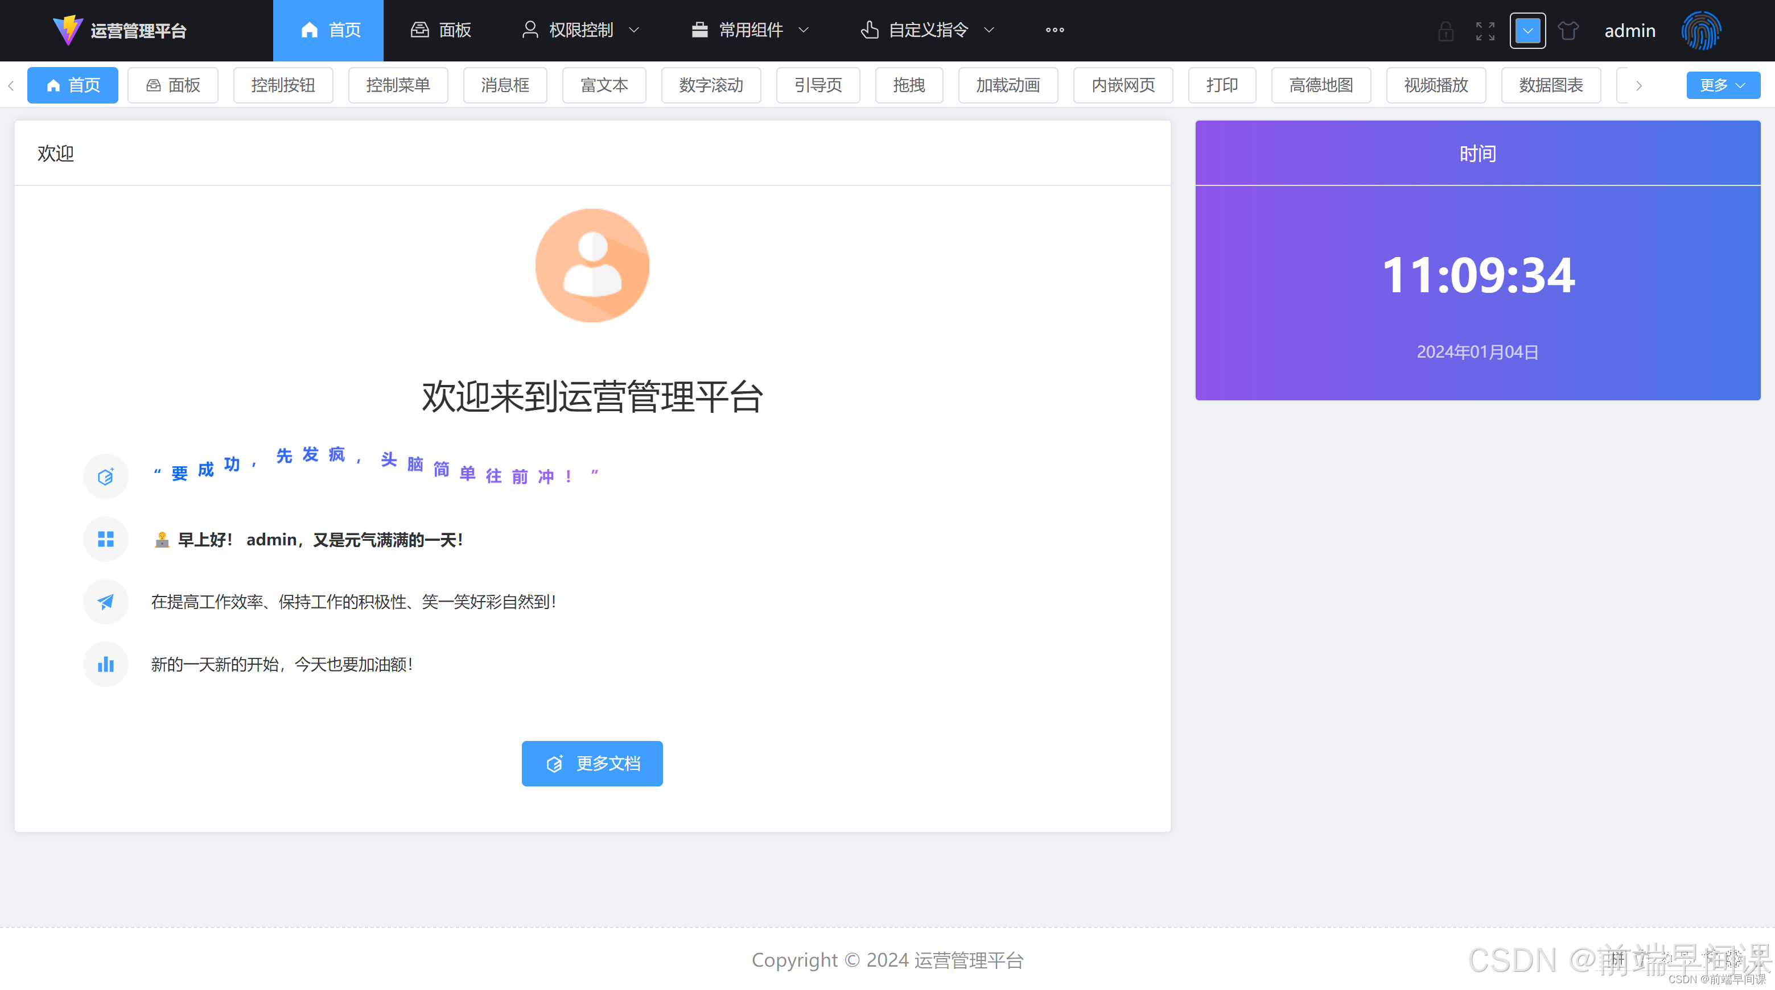1775x990 pixels.
Task: Open the 数据图表 tab
Action: point(1551,85)
